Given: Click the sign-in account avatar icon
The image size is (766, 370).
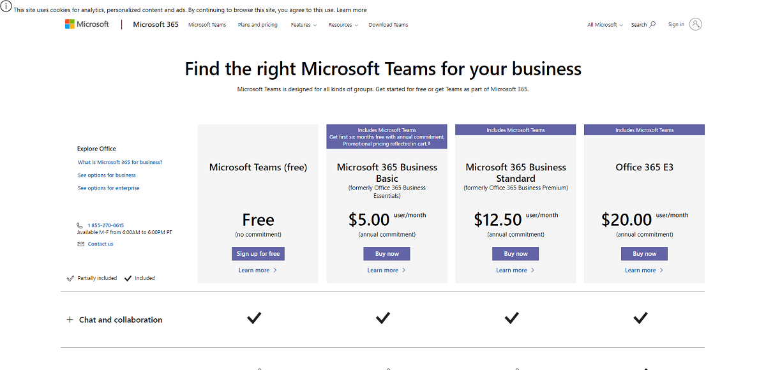Looking at the screenshot, I should (695, 24).
